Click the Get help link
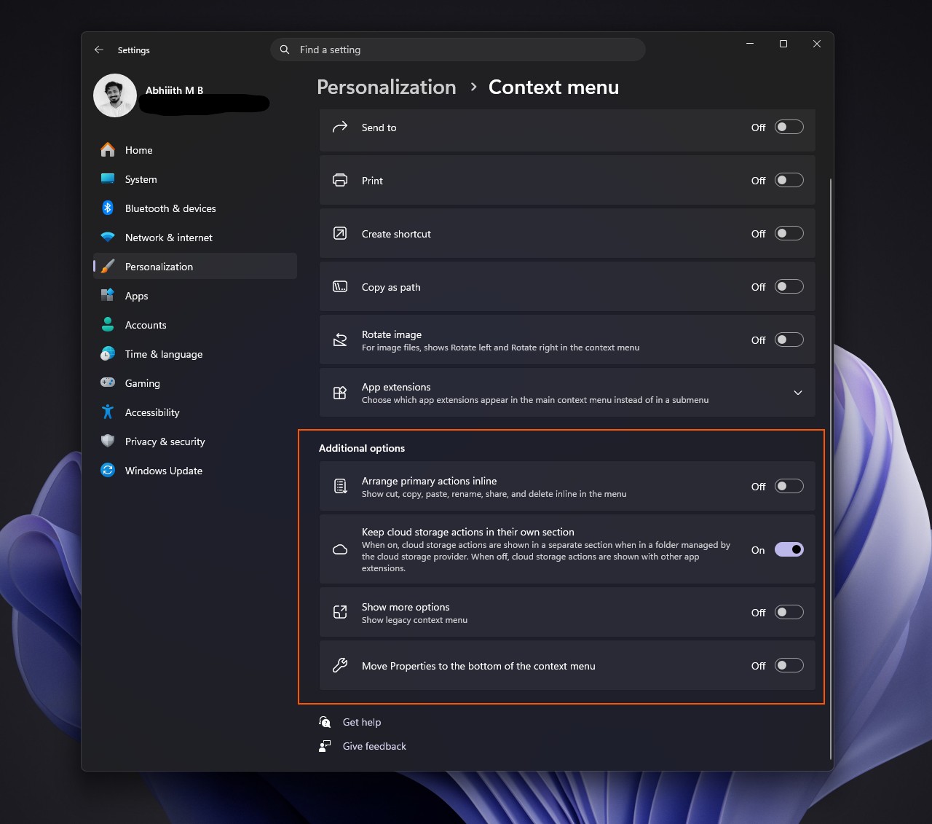The height and width of the screenshot is (824, 932). pos(362,722)
